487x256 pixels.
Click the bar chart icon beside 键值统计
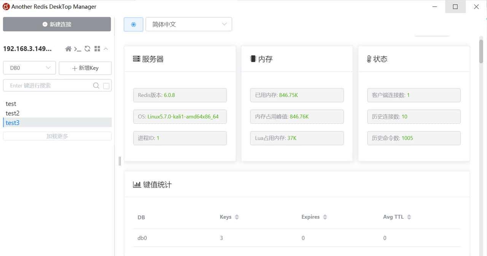coord(137,184)
